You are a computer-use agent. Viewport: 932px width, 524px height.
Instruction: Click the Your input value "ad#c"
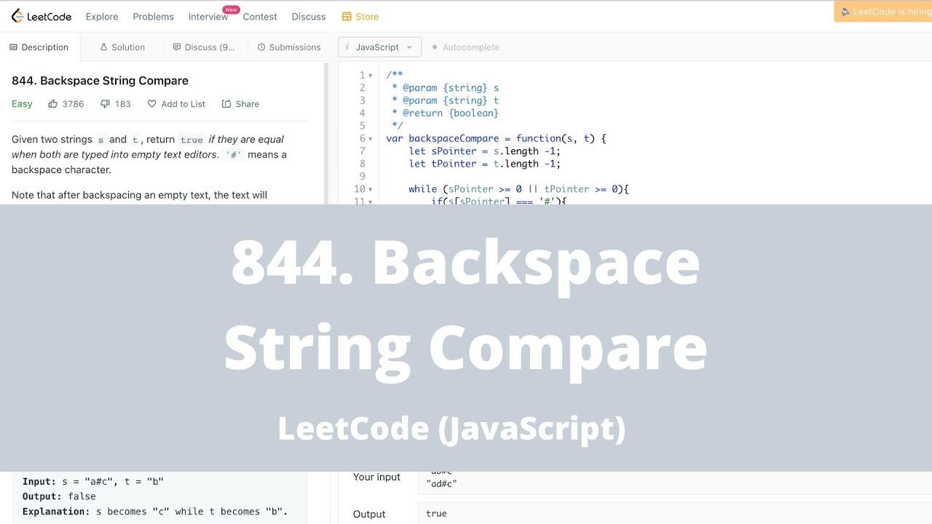click(x=441, y=483)
